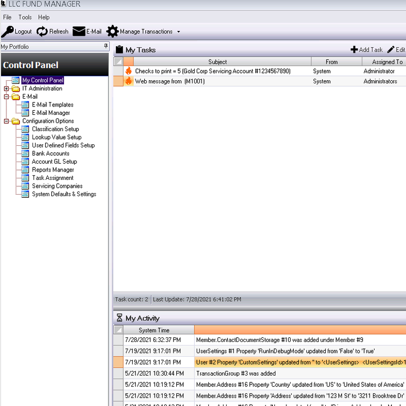Select the Web message from (M1001) task

click(169, 81)
